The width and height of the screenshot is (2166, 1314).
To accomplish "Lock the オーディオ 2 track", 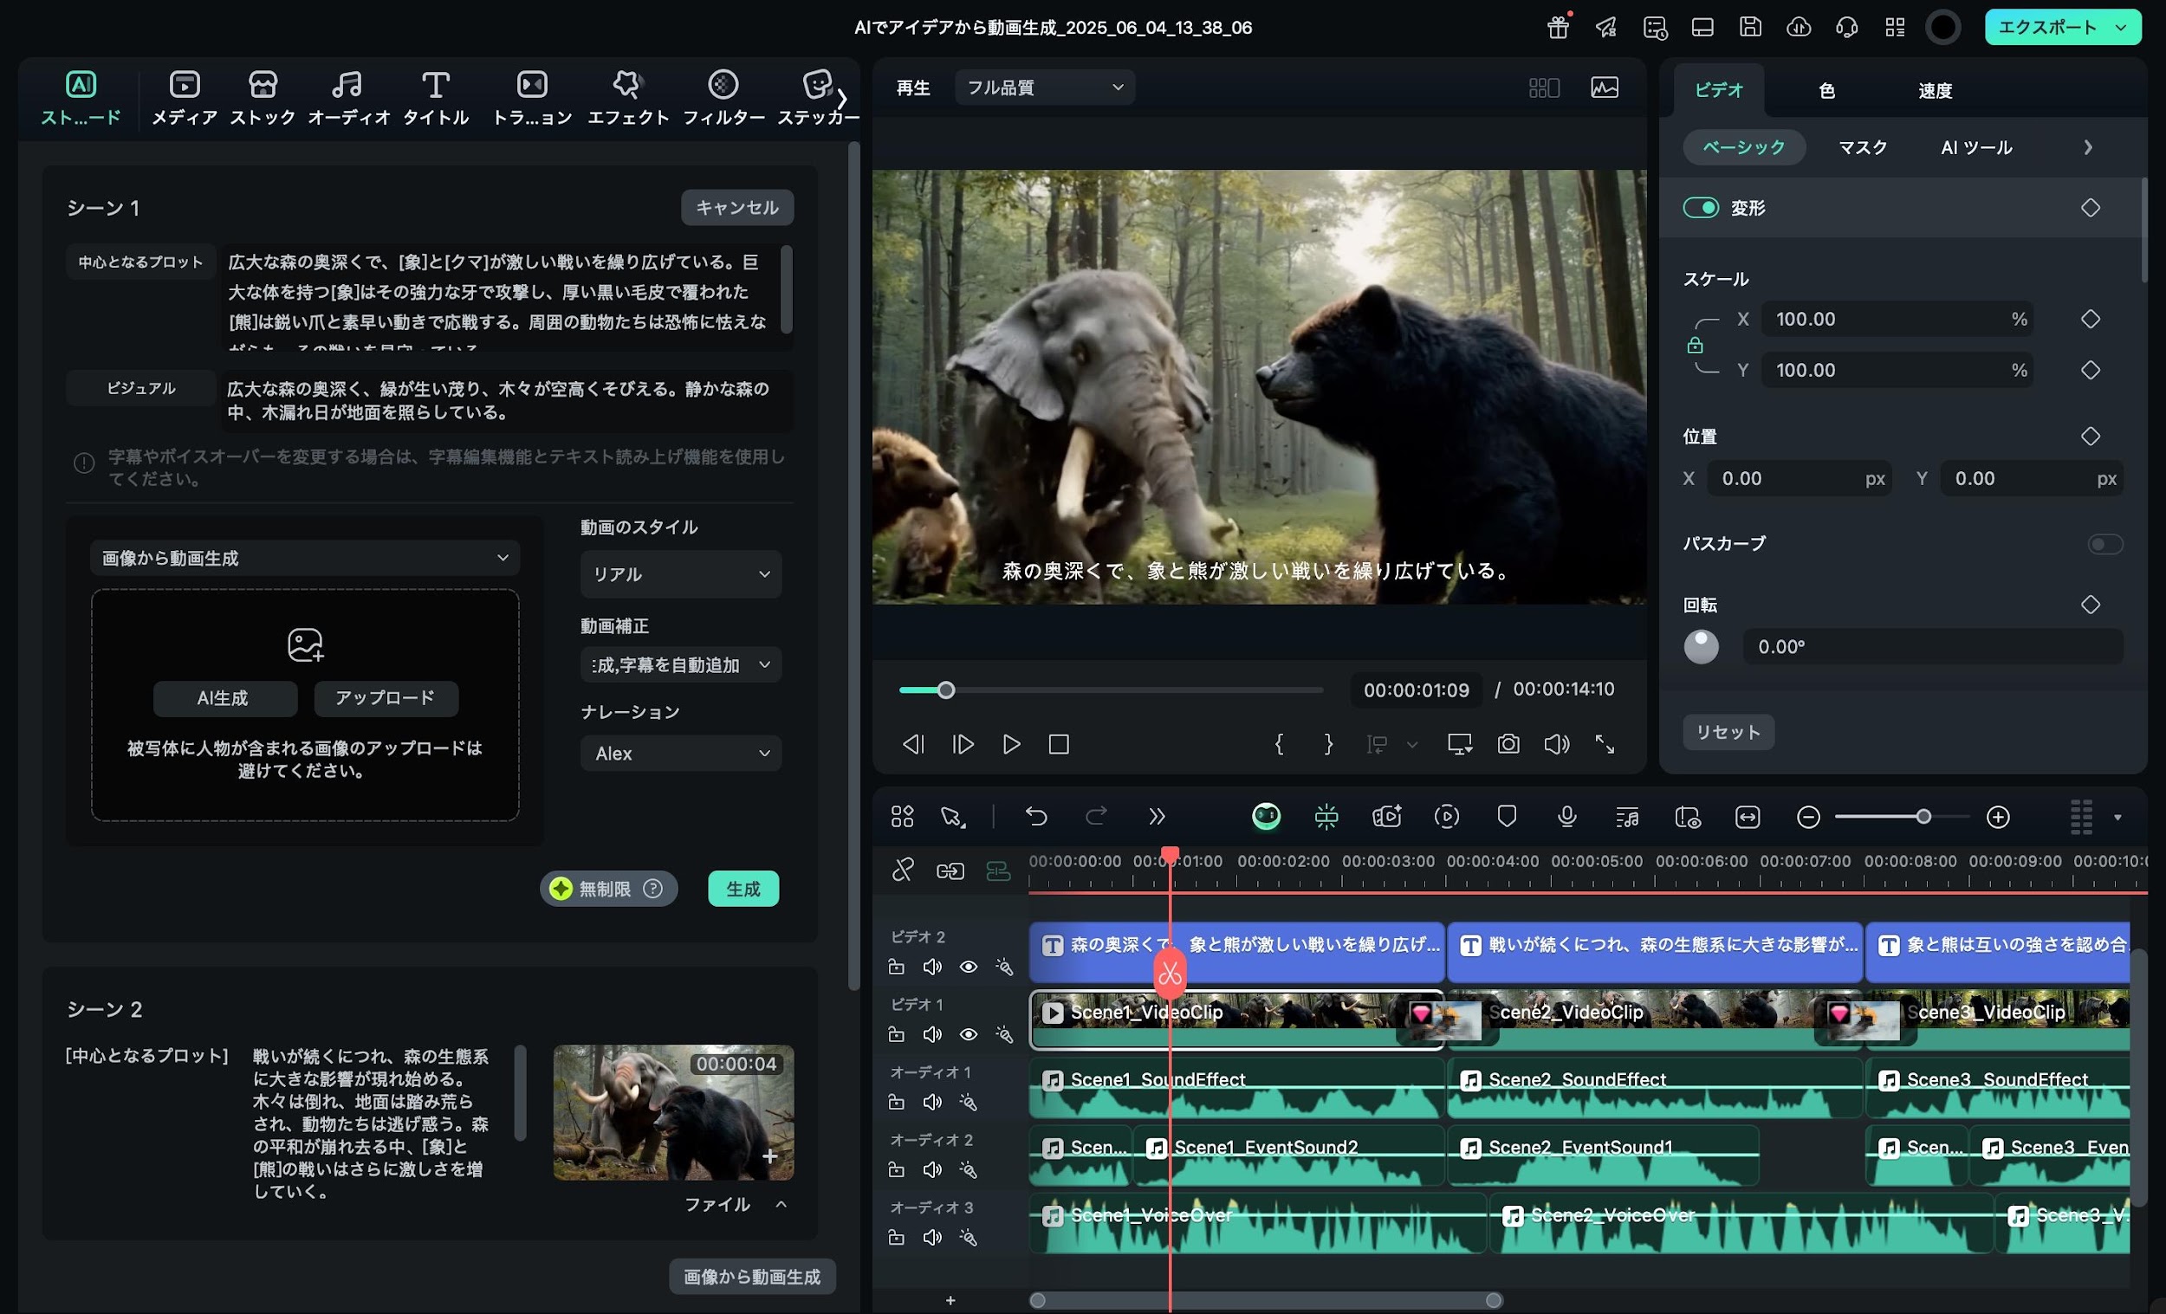I will pos(896,1170).
